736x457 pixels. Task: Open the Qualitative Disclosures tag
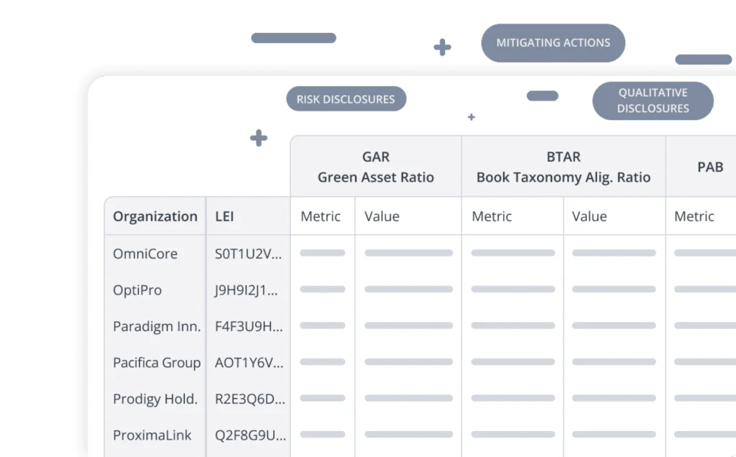click(x=653, y=101)
